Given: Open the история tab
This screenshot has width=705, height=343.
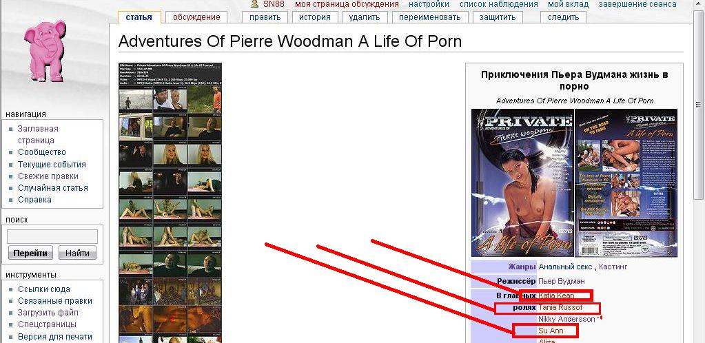Looking at the screenshot, I should pos(315,17).
